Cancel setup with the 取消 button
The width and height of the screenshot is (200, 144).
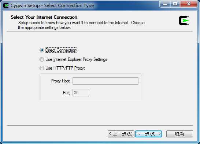(179, 134)
